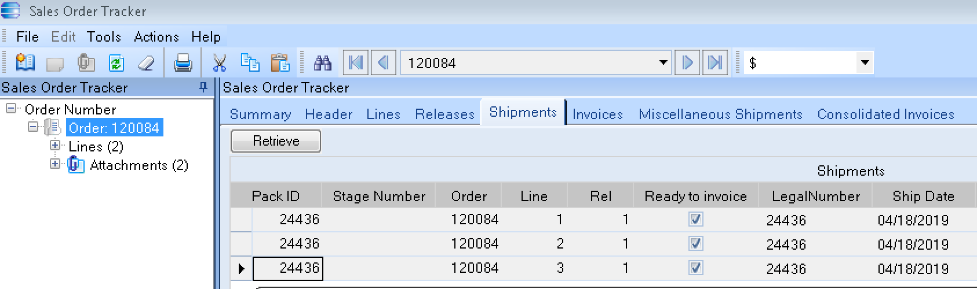Image resolution: width=977 pixels, height=289 pixels.
Task: Go to the next record arrow button
Action: click(x=687, y=62)
